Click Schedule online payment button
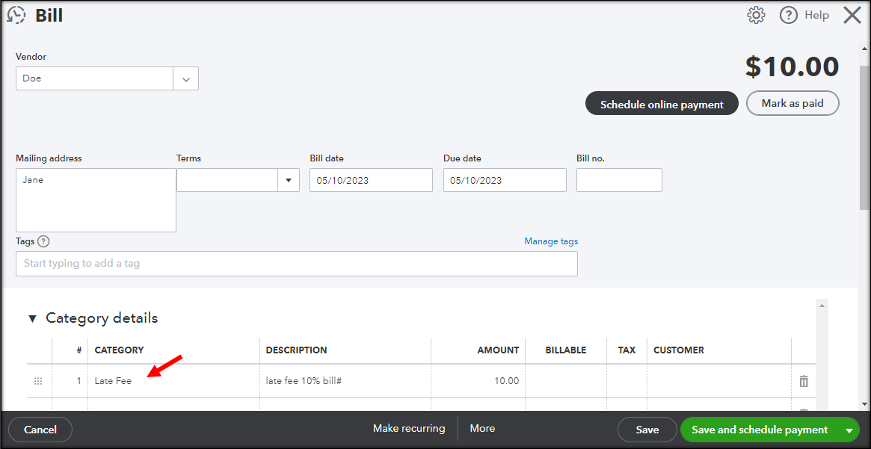 pos(662,104)
